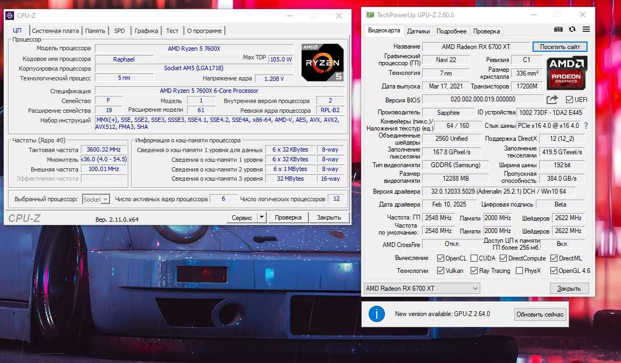Switch to the ЦП tab in CPU-Z

[17, 31]
